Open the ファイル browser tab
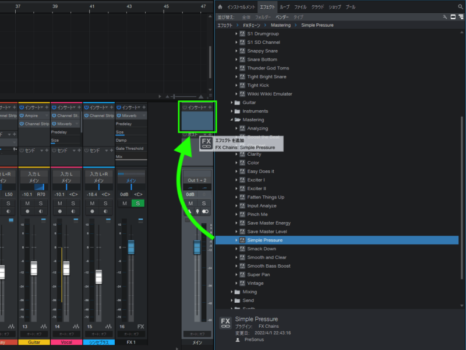Screen dimensions: 466x350 coord(300,7)
